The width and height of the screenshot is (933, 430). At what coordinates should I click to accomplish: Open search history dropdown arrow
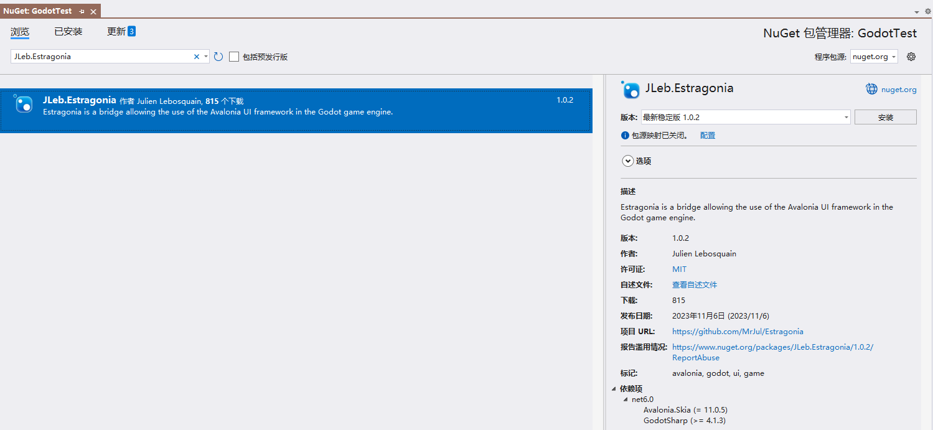[x=206, y=57]
